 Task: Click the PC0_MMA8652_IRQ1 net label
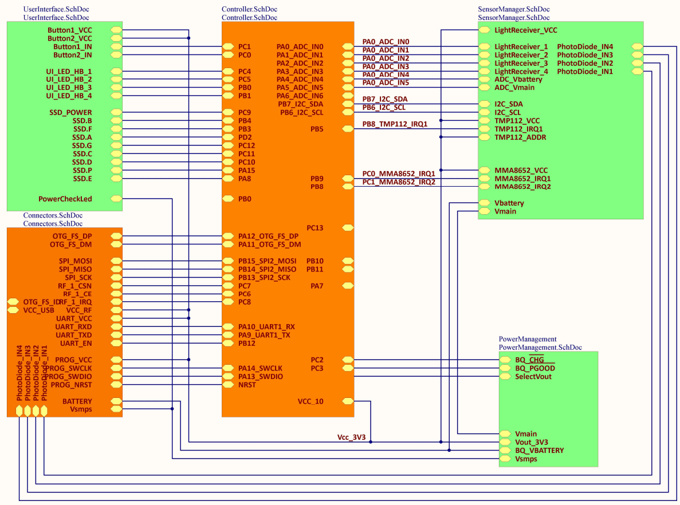click(x=399, y=173)
